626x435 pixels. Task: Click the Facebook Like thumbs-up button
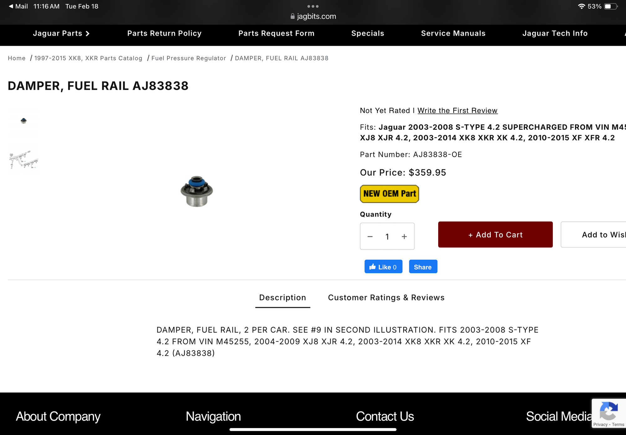pos(383,267)
